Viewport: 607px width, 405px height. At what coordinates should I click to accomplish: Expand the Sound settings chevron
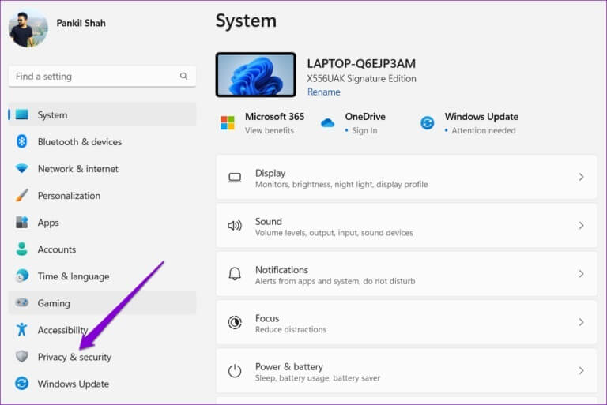[581, 226]
